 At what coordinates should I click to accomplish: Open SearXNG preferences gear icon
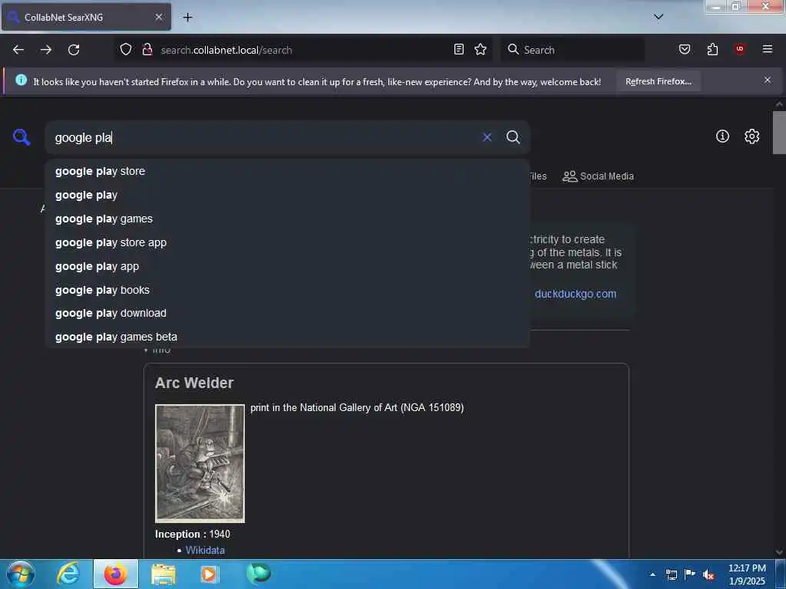(751, 137)
